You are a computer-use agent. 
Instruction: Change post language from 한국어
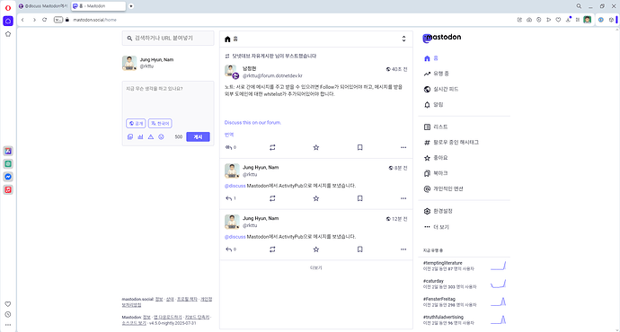[160, 123]
